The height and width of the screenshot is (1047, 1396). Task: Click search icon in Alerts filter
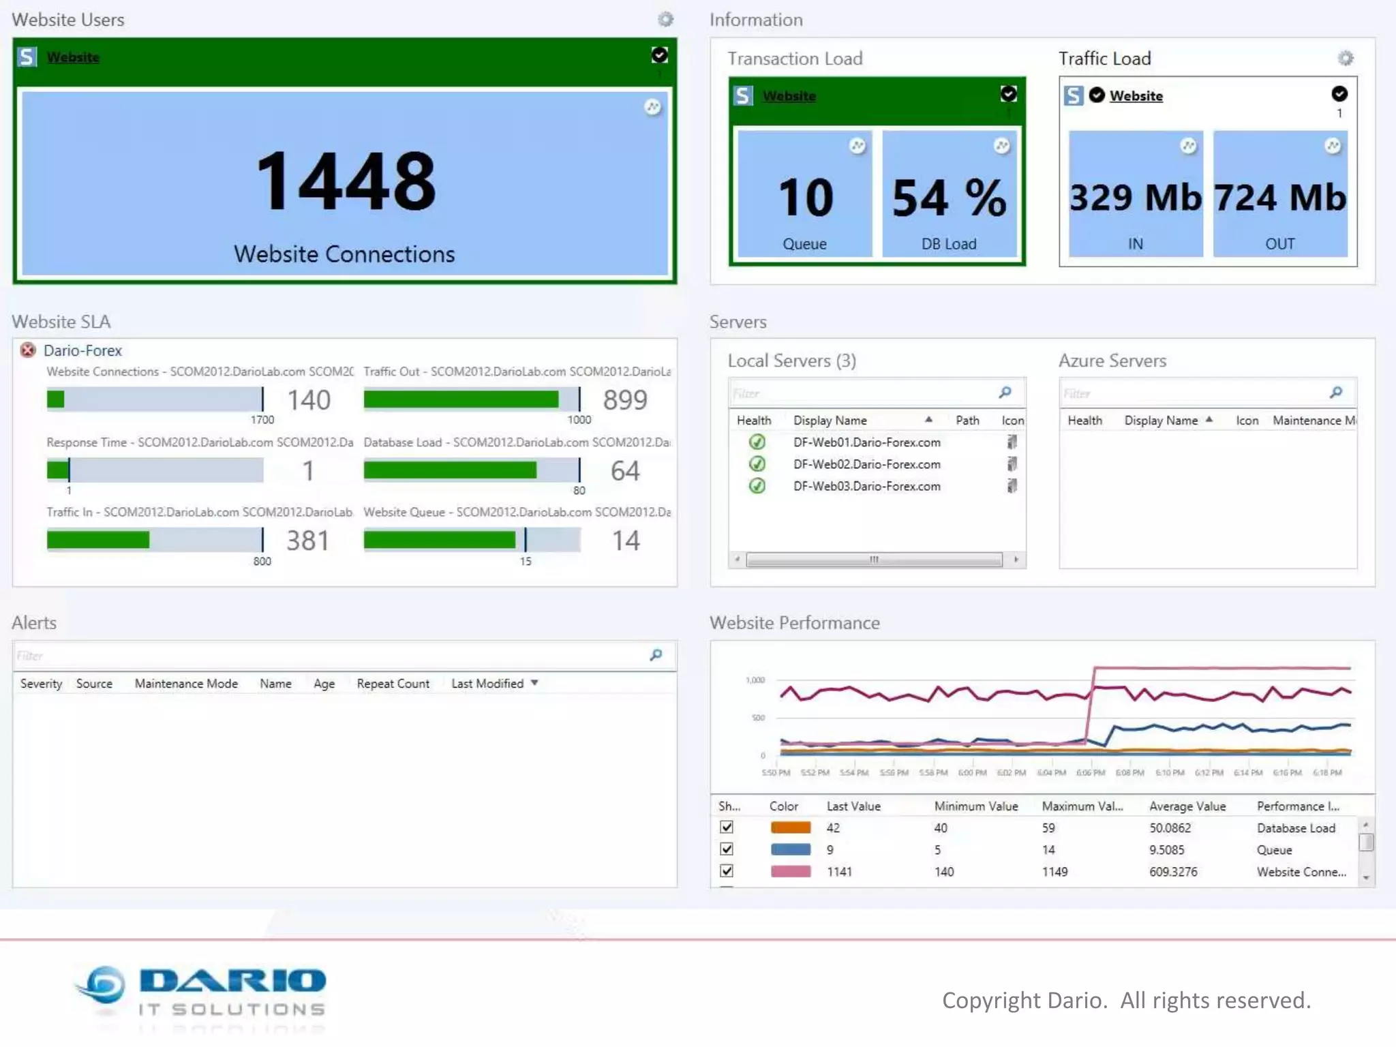tap(656, 655)
